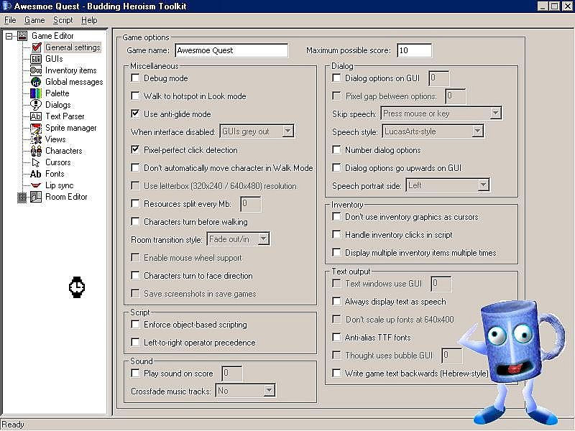Select General settings tree item
The image size is (575, 431).
[x=73, y=47]
